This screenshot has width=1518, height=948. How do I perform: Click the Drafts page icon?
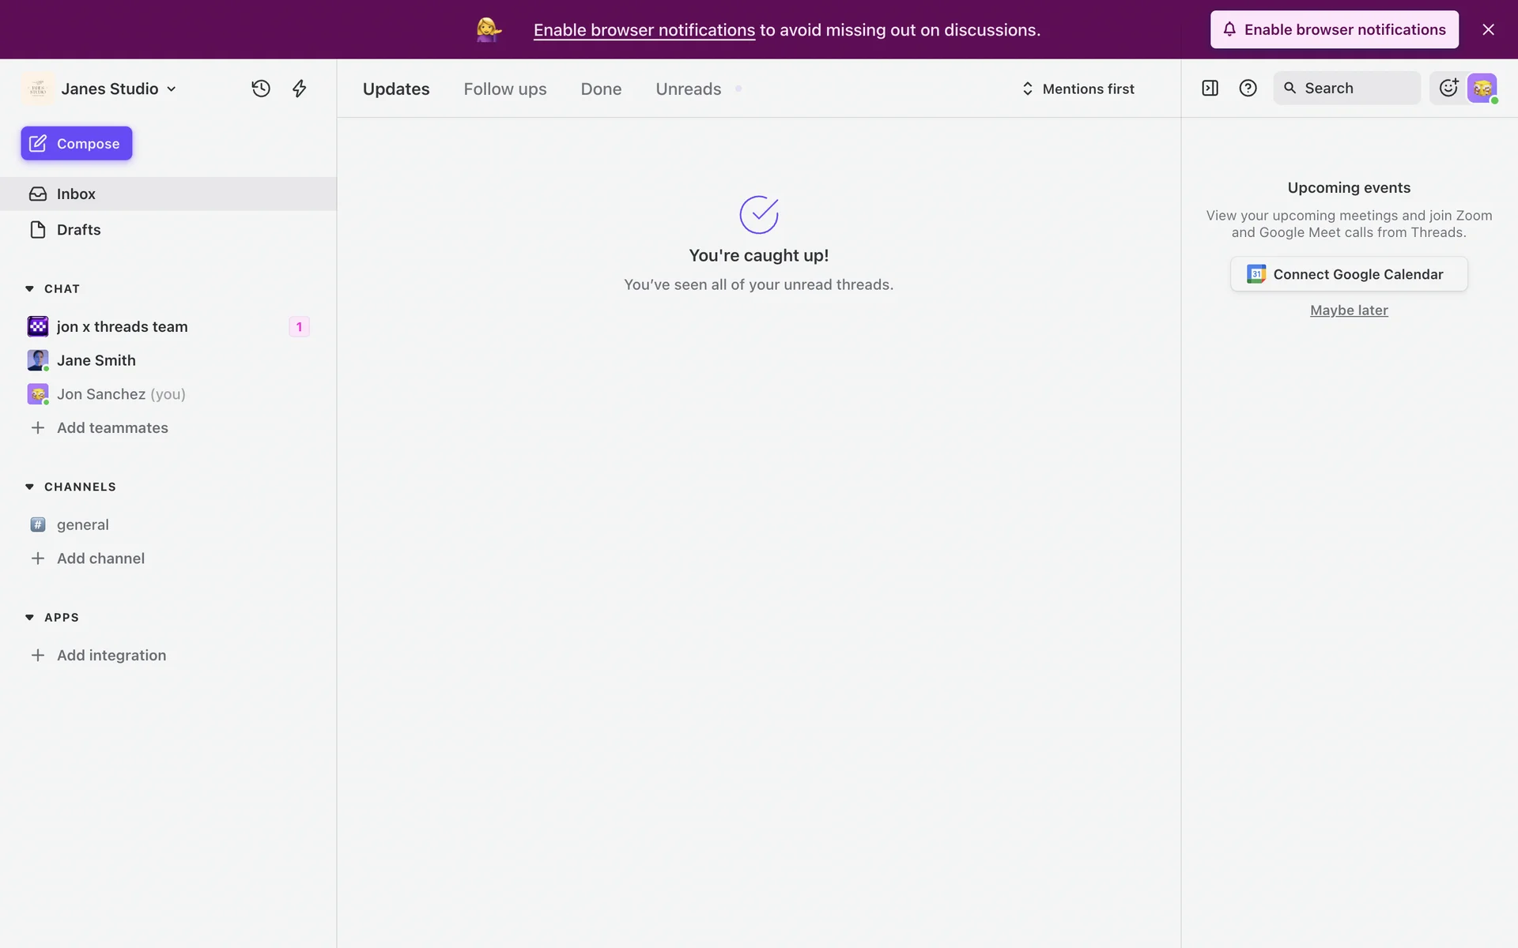38,230
